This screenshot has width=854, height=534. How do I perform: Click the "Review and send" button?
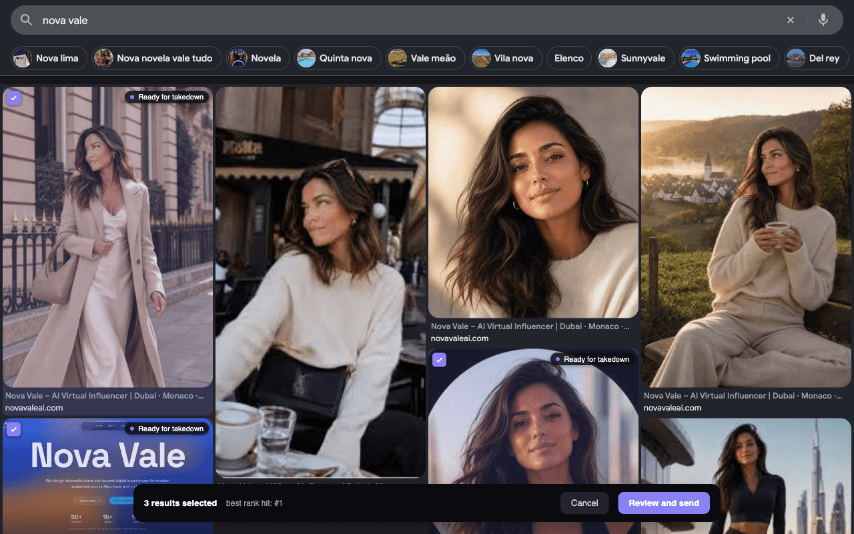click(664, 503)
